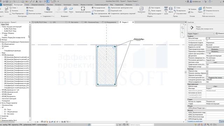Toggle Траектория солнца checkbox
Image resolution: width=224 pixels, height=126 pixels.
tap(207, 67)
